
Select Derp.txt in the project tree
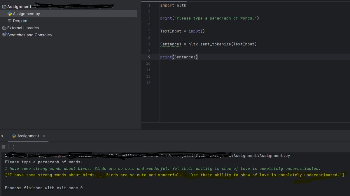click(20, 21)
